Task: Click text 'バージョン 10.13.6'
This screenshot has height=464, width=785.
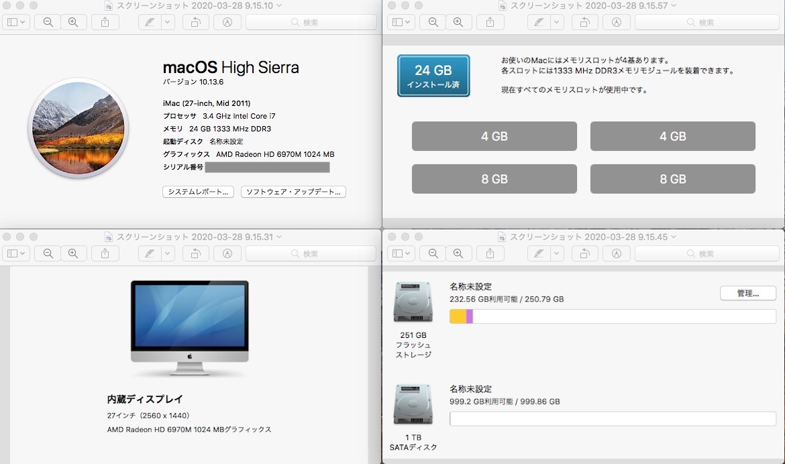Action: tap(193, 82)
